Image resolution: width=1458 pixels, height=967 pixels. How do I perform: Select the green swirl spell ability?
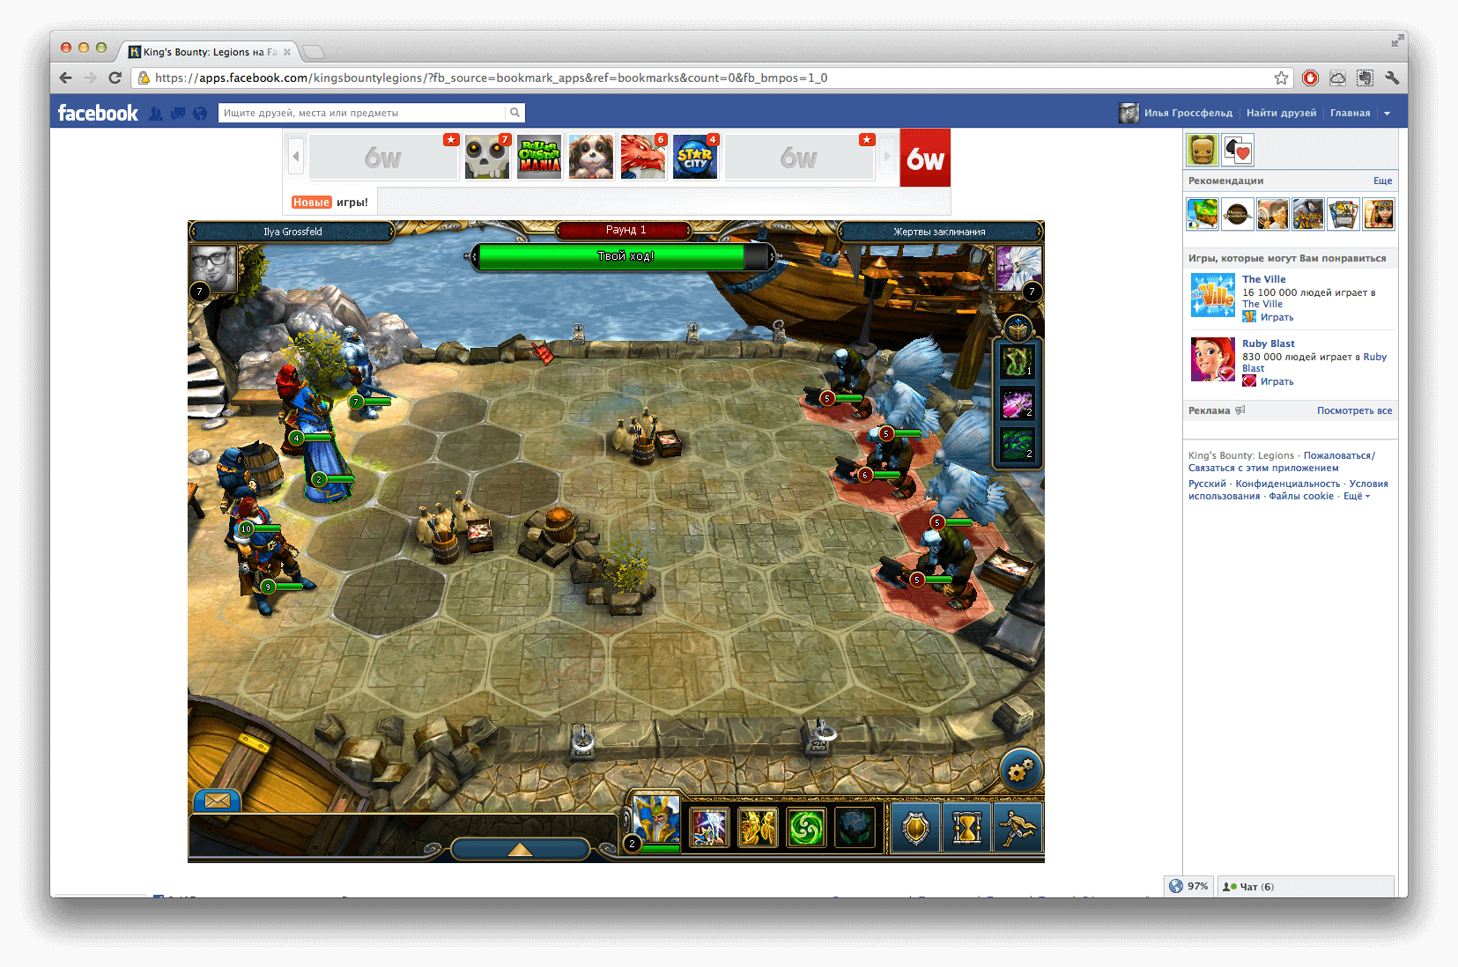click(806, 828)
